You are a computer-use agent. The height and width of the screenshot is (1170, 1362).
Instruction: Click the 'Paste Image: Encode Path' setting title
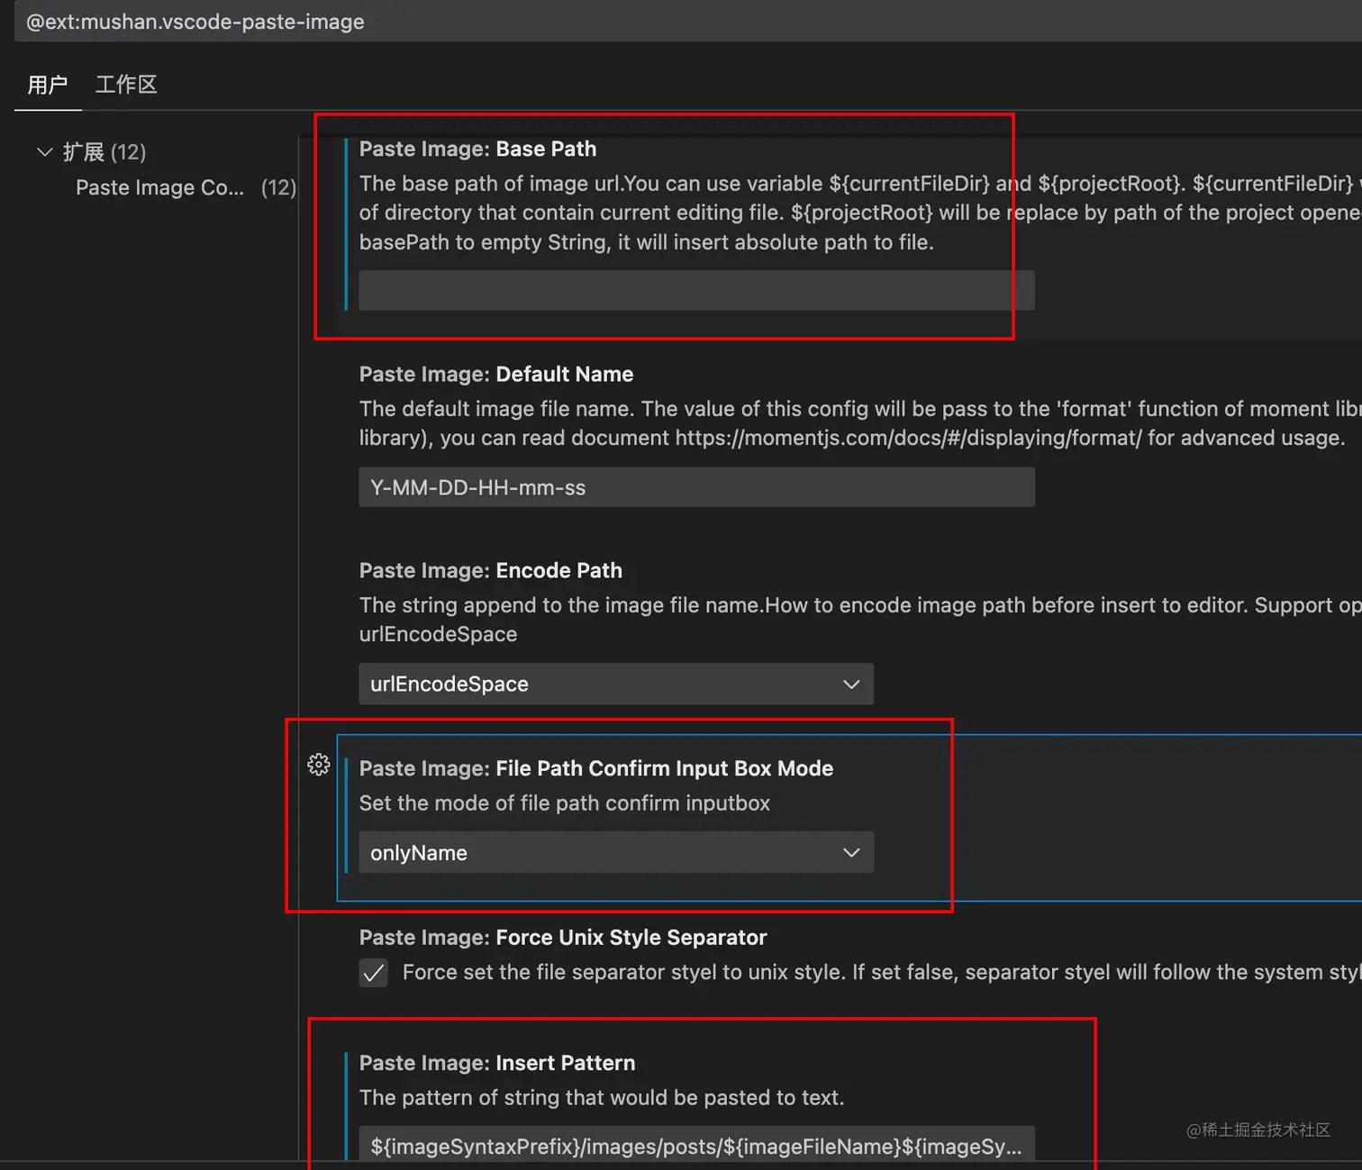click(x=491, y=570)
